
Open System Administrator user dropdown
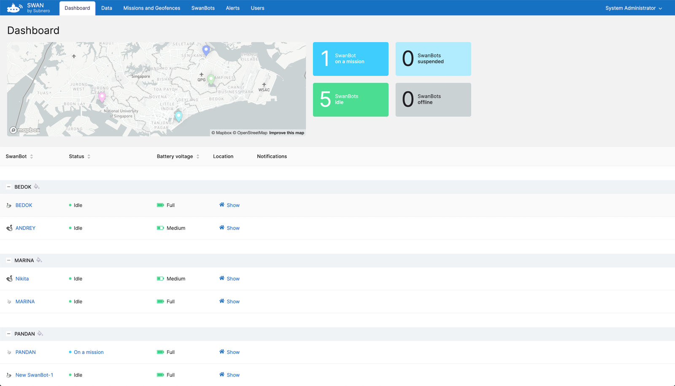pyautogui.click(x=634, y=8)
